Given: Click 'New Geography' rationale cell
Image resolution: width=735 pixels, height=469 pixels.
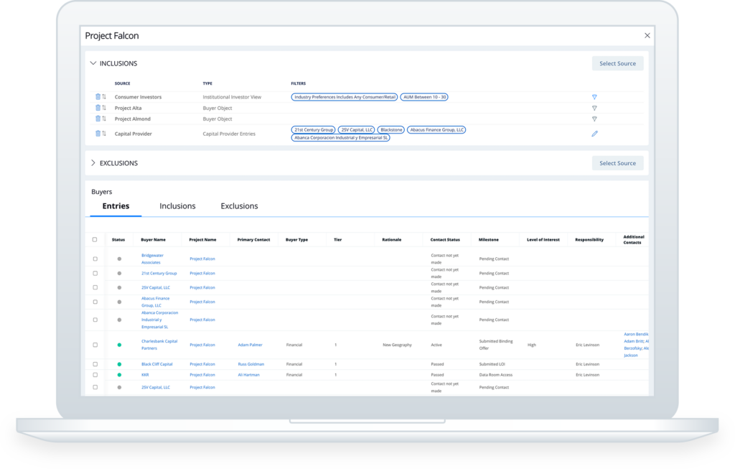Looking at the screenshot, I should 397,345.
